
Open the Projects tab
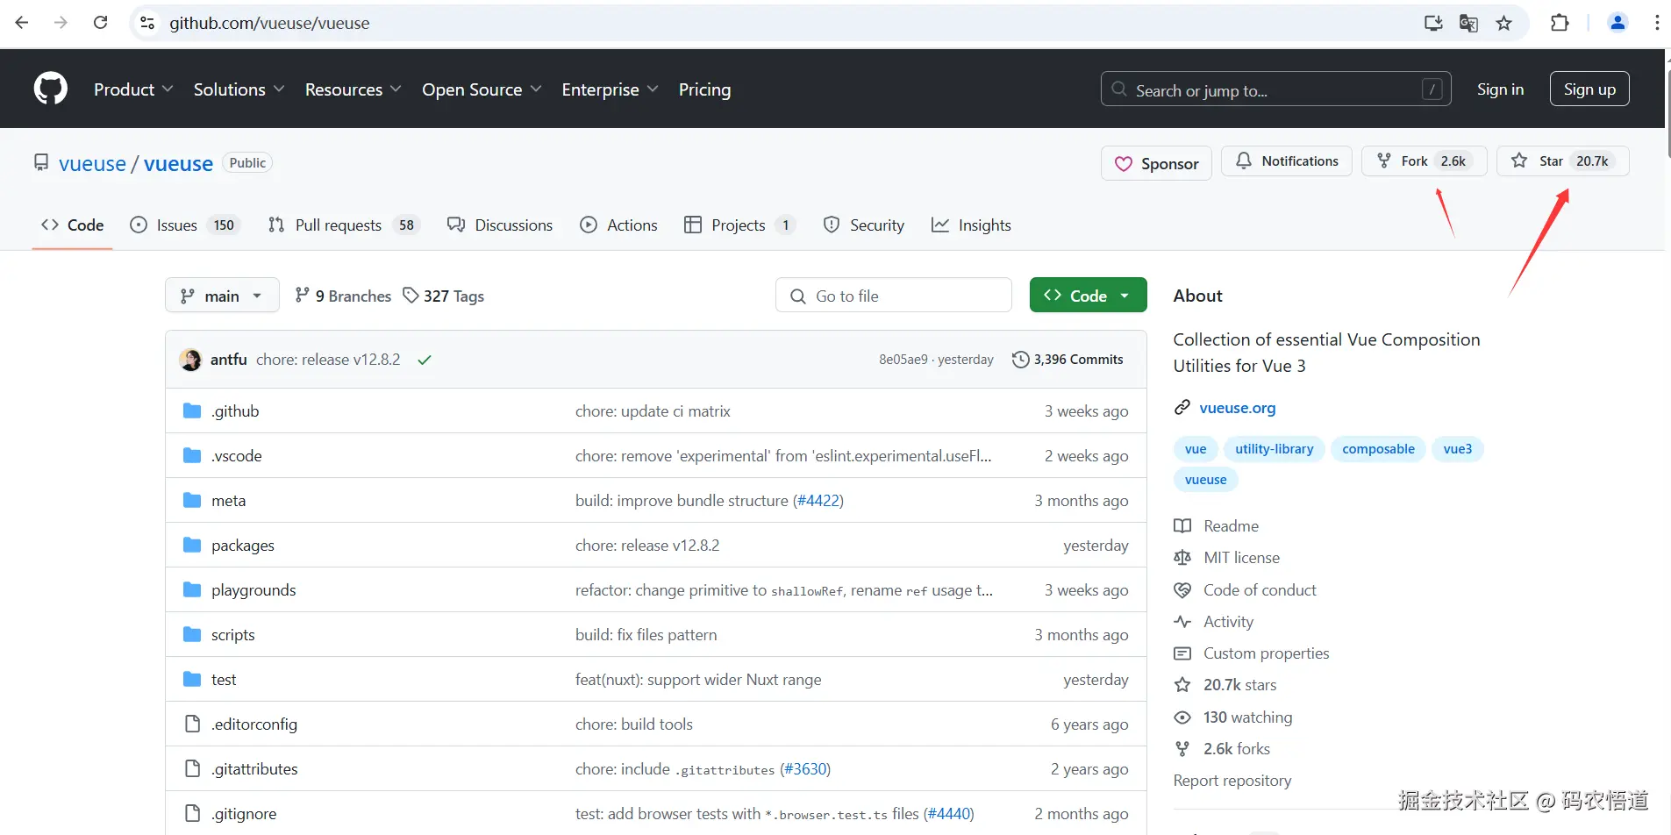pos(739,225)
